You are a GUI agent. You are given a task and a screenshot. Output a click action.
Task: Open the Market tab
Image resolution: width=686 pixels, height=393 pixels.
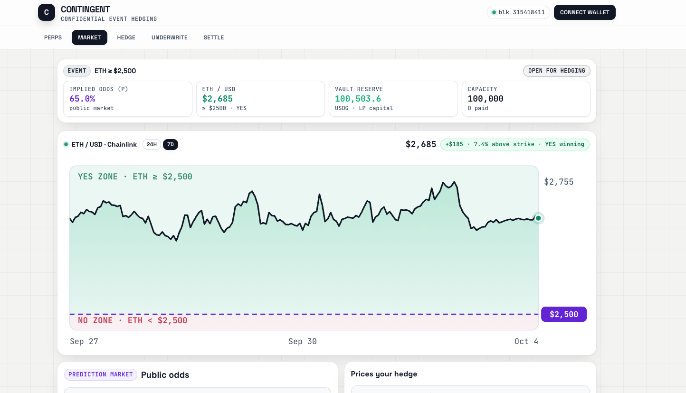89,37
